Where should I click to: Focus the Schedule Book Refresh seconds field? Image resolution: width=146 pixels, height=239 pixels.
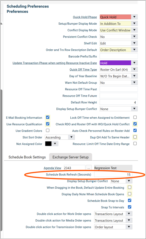pyautogui.click(x=113, y=175)
